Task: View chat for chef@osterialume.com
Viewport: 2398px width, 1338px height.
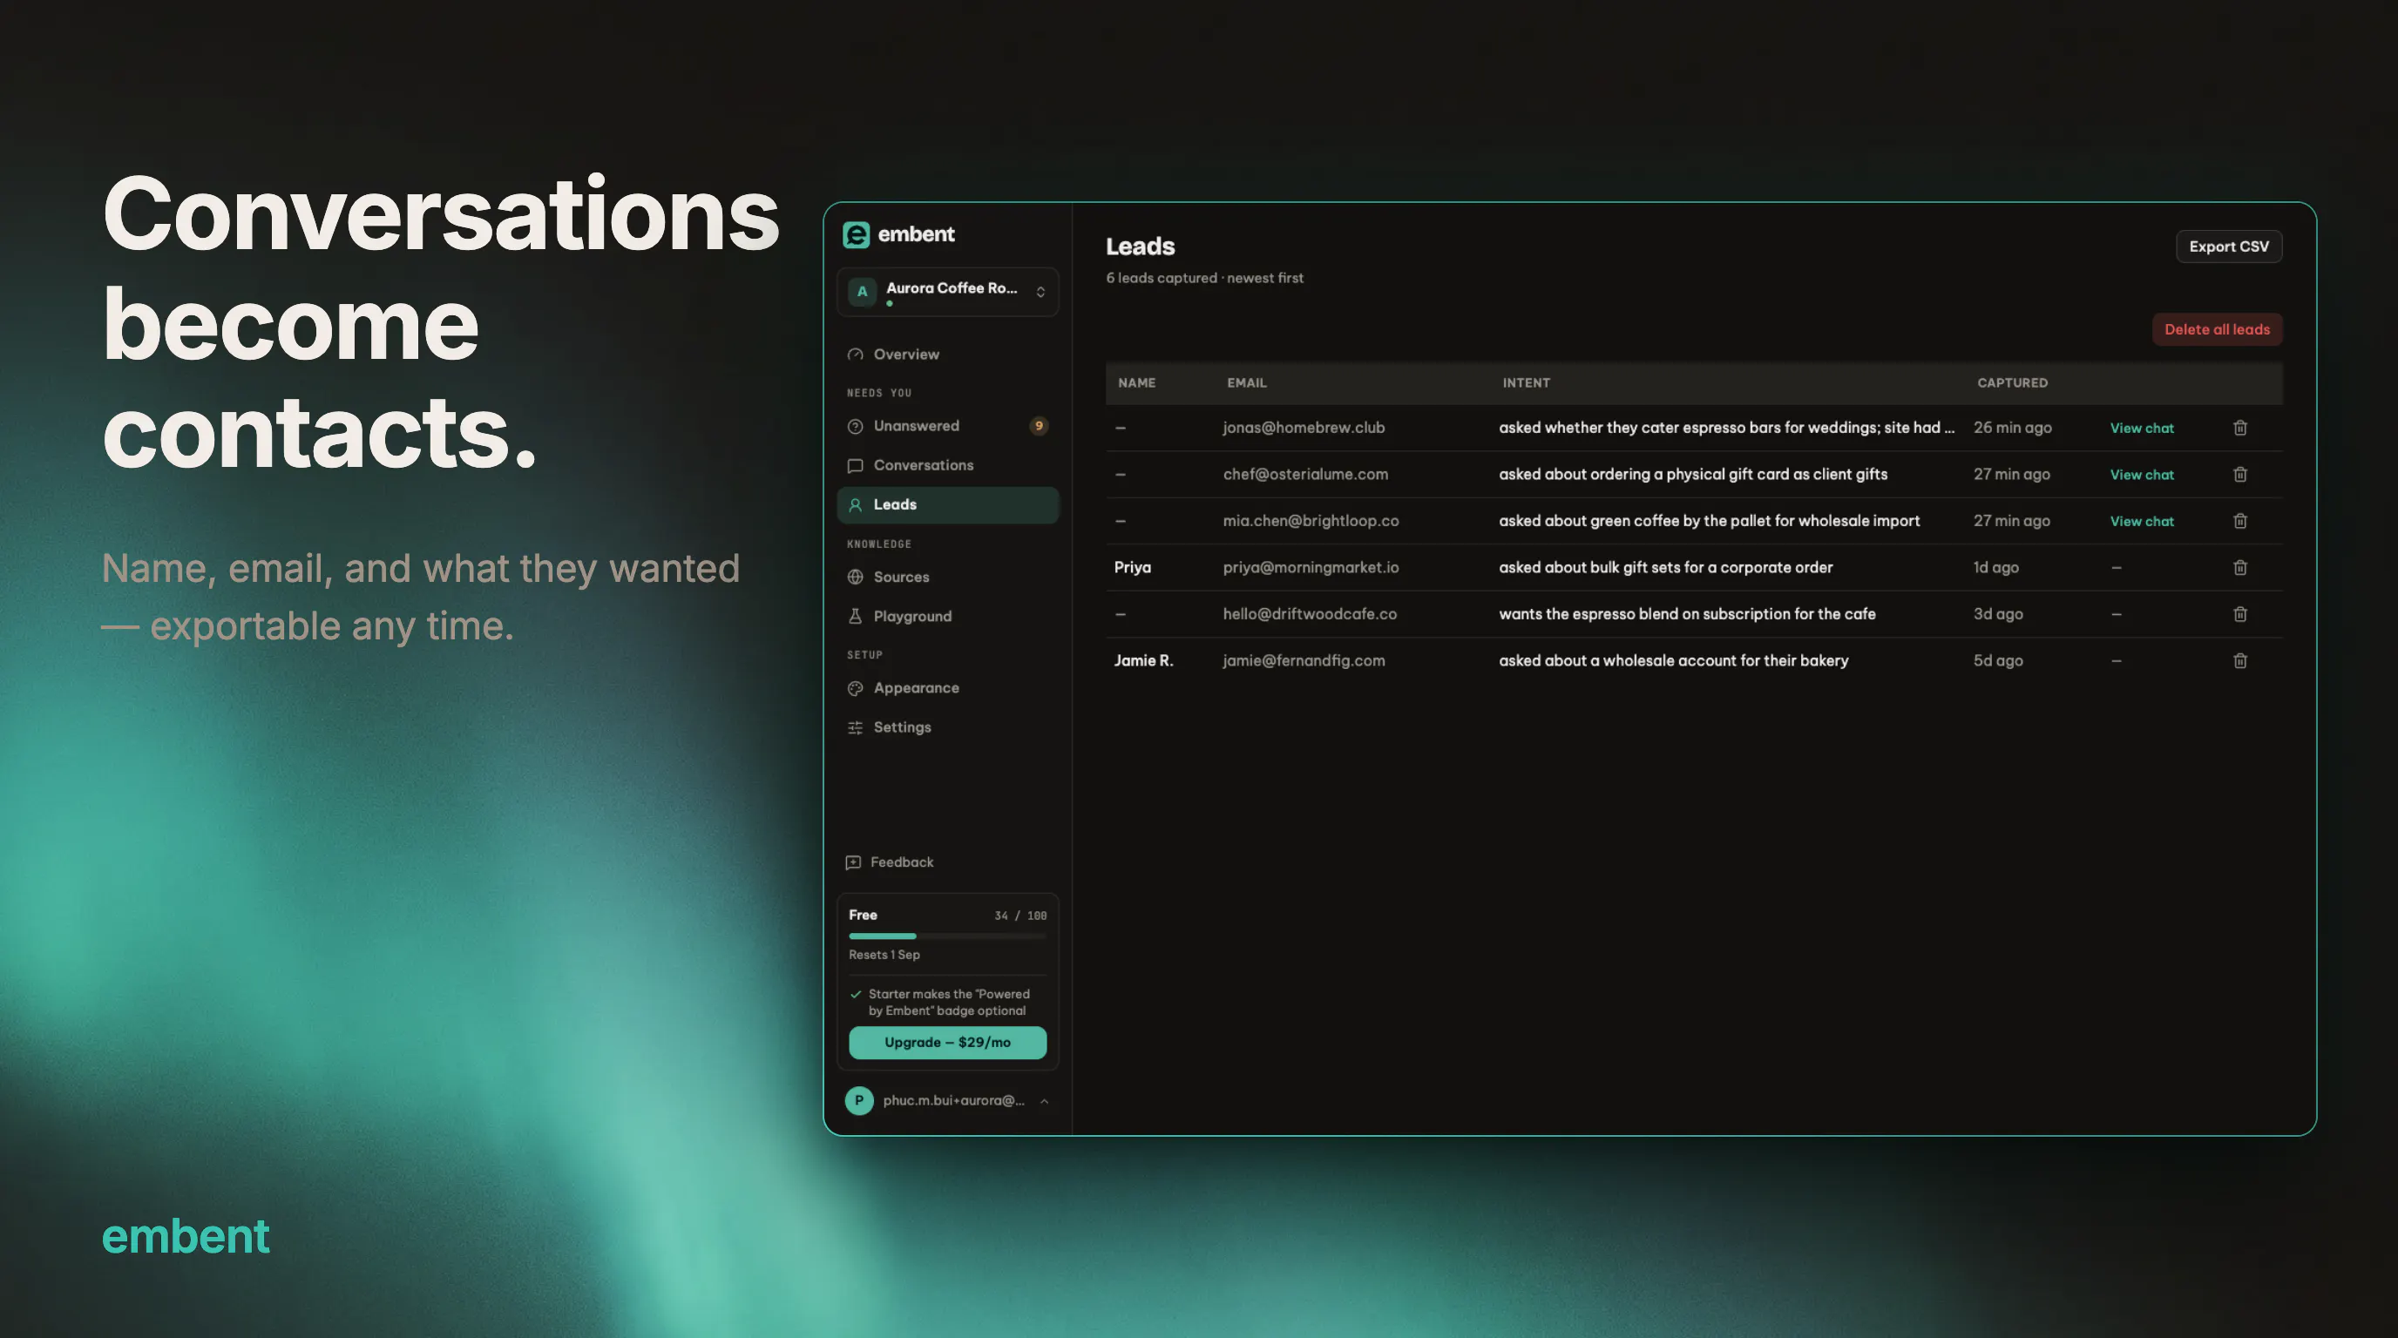Action: click(2141, 475)
